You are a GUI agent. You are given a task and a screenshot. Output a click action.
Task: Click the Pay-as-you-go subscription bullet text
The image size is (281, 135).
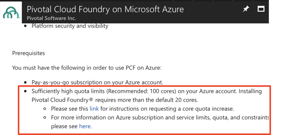tap(97, 82)
